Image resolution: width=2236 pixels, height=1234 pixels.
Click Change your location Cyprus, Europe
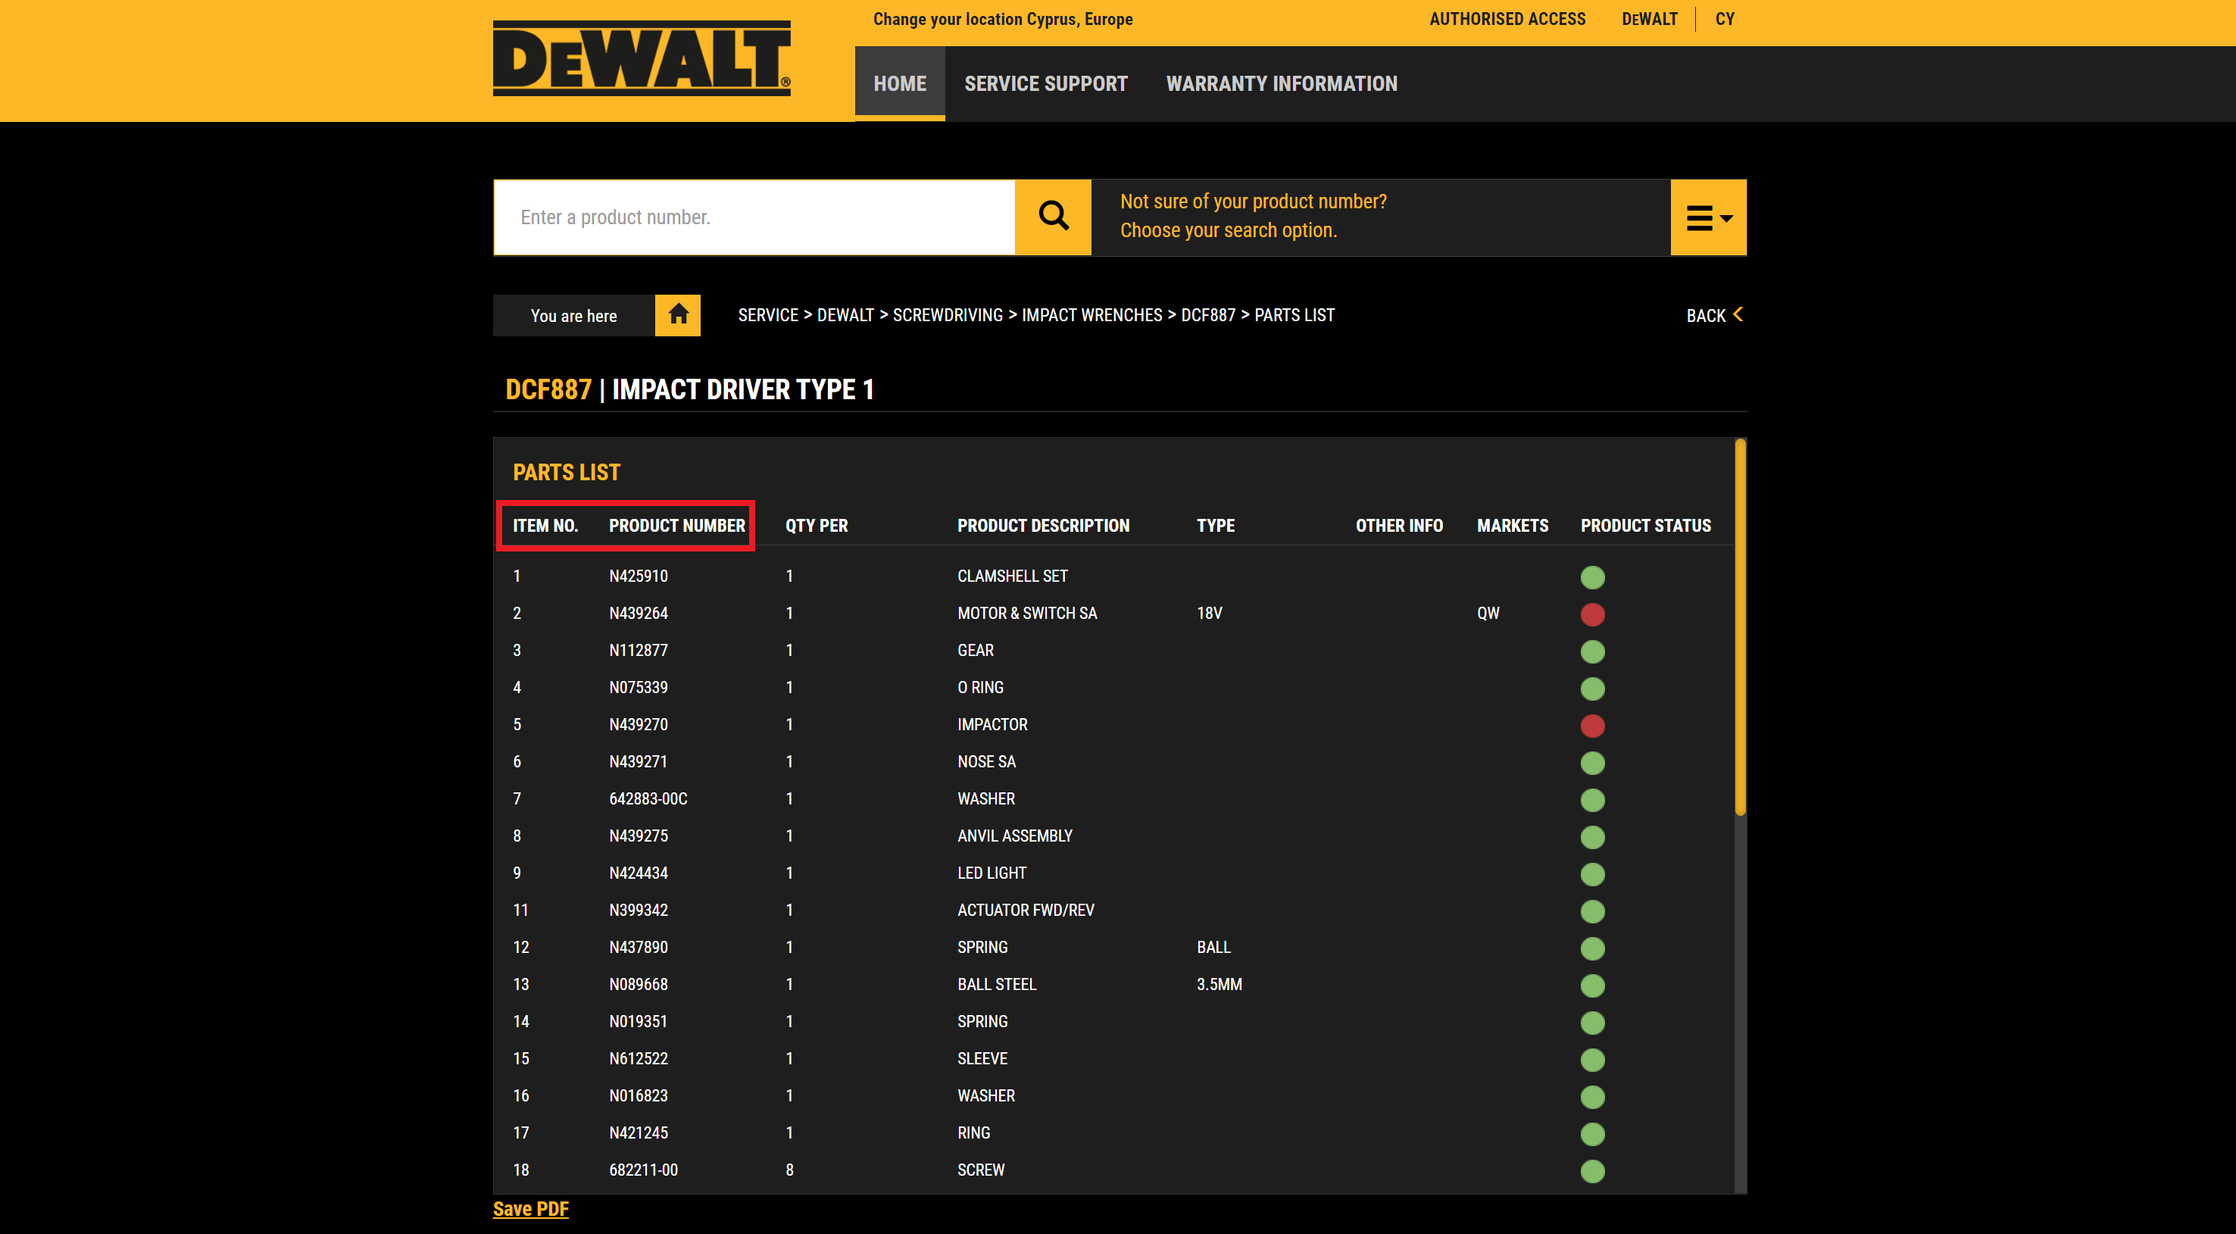pos(1003,19)
